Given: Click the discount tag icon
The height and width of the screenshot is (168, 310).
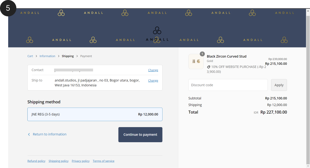Looking at the screenshot, I should pos(208,67).
